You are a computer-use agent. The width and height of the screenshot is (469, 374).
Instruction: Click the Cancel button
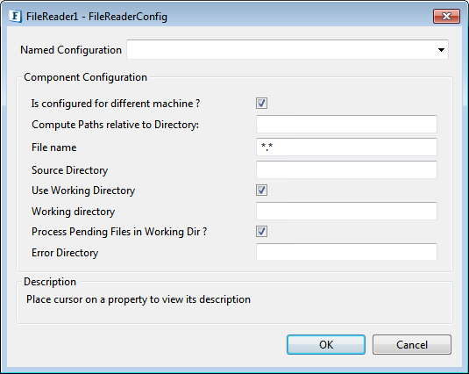[412, 345]
